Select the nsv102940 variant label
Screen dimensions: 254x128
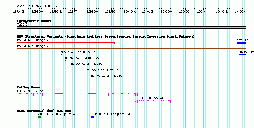click(246, 52)
